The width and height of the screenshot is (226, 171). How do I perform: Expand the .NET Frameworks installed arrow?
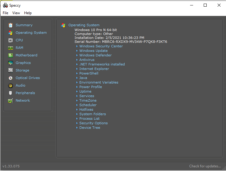point(77,65)
